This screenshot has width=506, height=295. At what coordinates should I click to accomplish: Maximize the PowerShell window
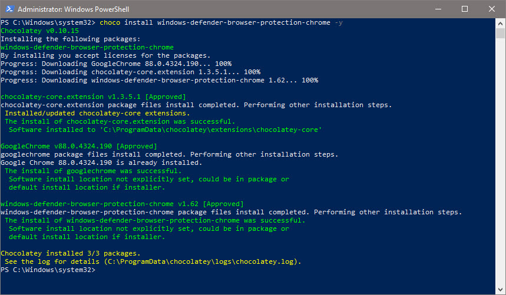tap(465, 9)
